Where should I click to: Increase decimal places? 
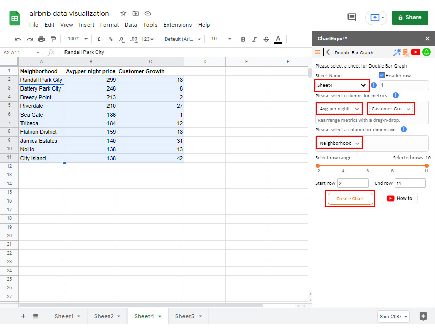134,39
